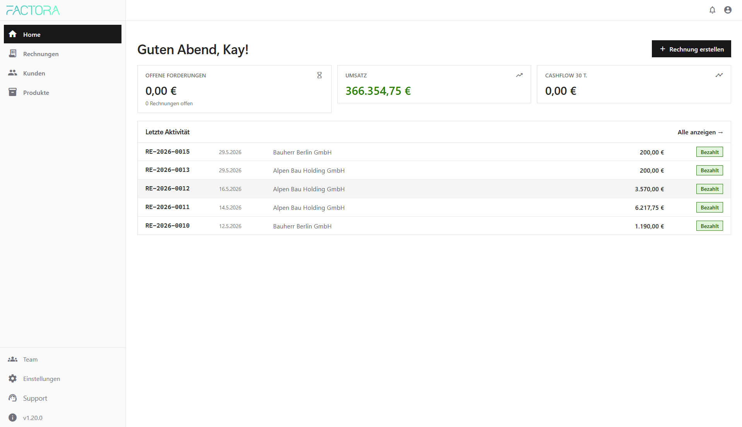Click the chart icon in Cashflow card
Viewport: 742px width, 427px height.
719,75
